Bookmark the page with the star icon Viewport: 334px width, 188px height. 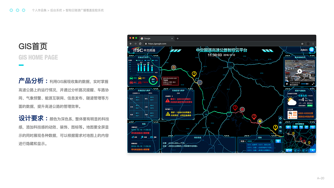(302, 44)
